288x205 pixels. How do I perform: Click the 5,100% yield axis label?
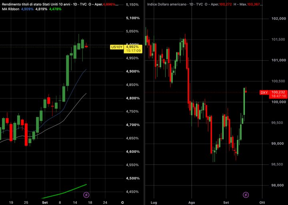coord(133,18)
